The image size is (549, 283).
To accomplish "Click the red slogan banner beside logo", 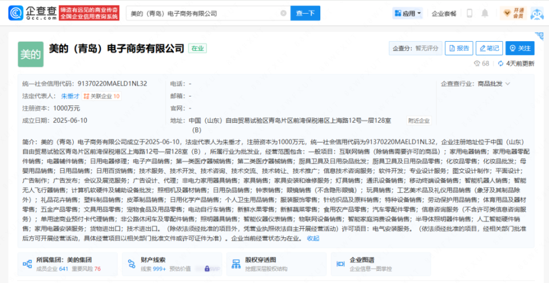I will [89, 13].
